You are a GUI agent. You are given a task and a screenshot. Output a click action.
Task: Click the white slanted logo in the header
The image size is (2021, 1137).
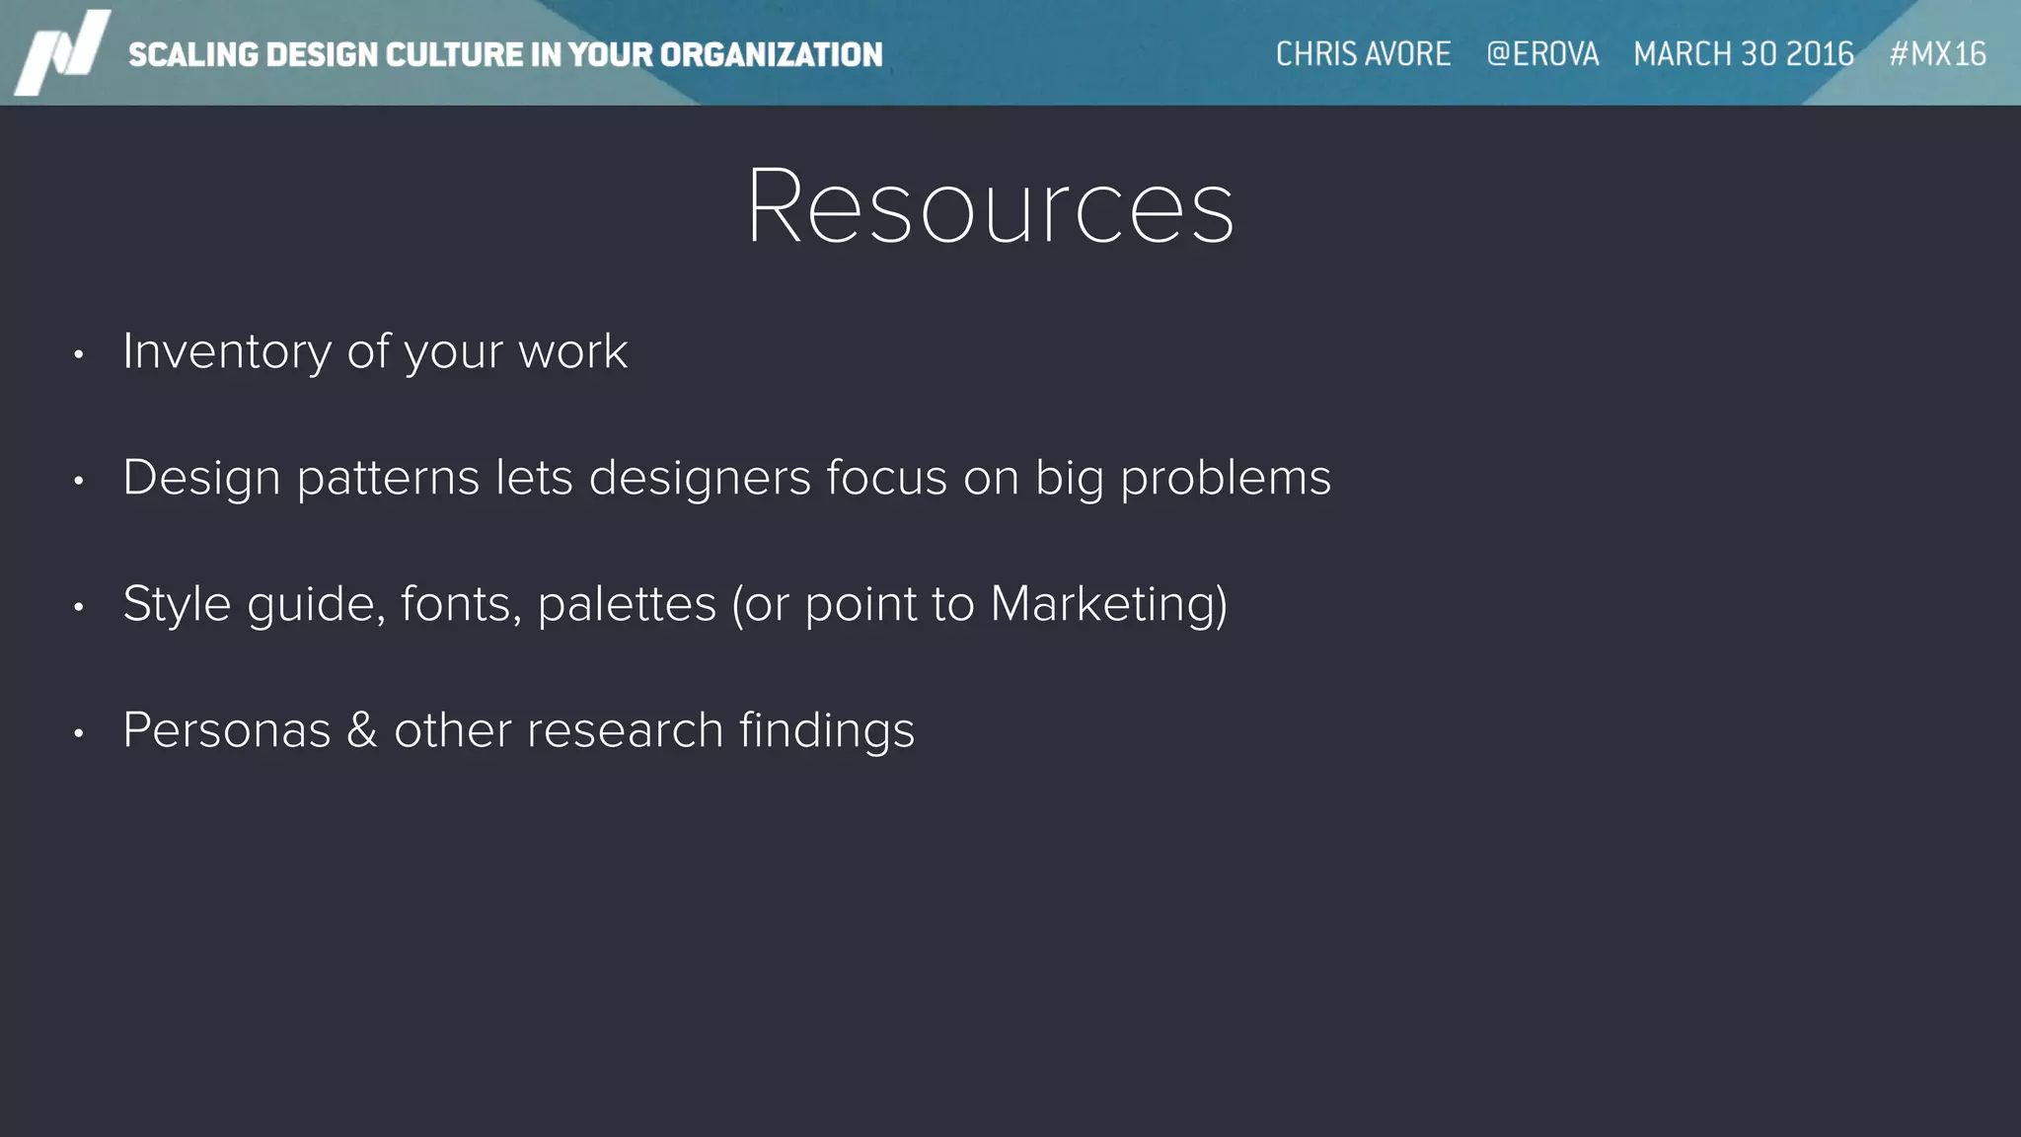pyautogui.click(x=62, y=53)
